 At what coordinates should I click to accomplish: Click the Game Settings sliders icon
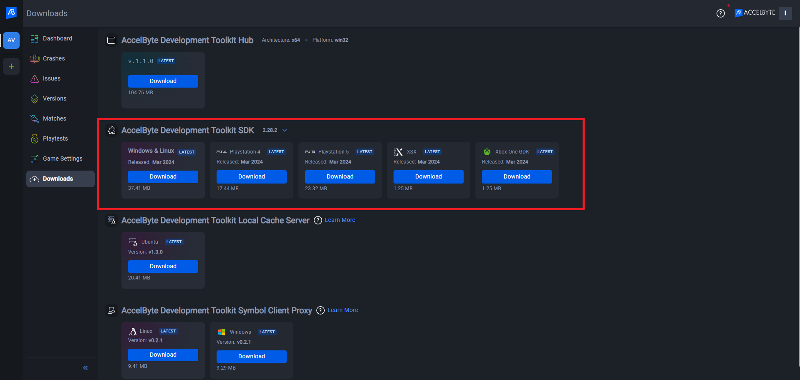click(35, 159)
